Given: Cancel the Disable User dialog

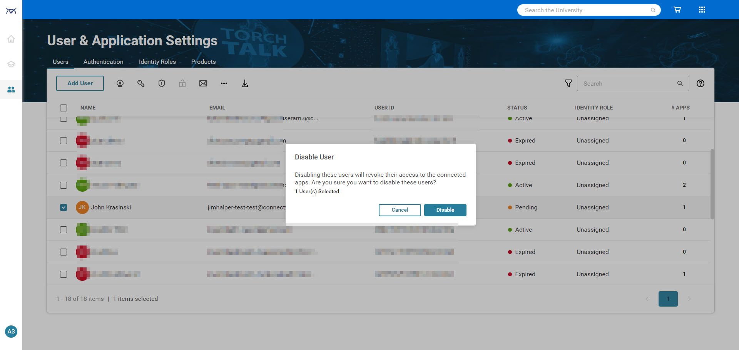Looking at the screenshot, I should (x=400, y=210).
